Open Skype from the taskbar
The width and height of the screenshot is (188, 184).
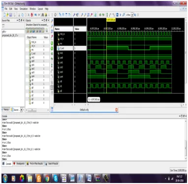[x=55, y=178]
